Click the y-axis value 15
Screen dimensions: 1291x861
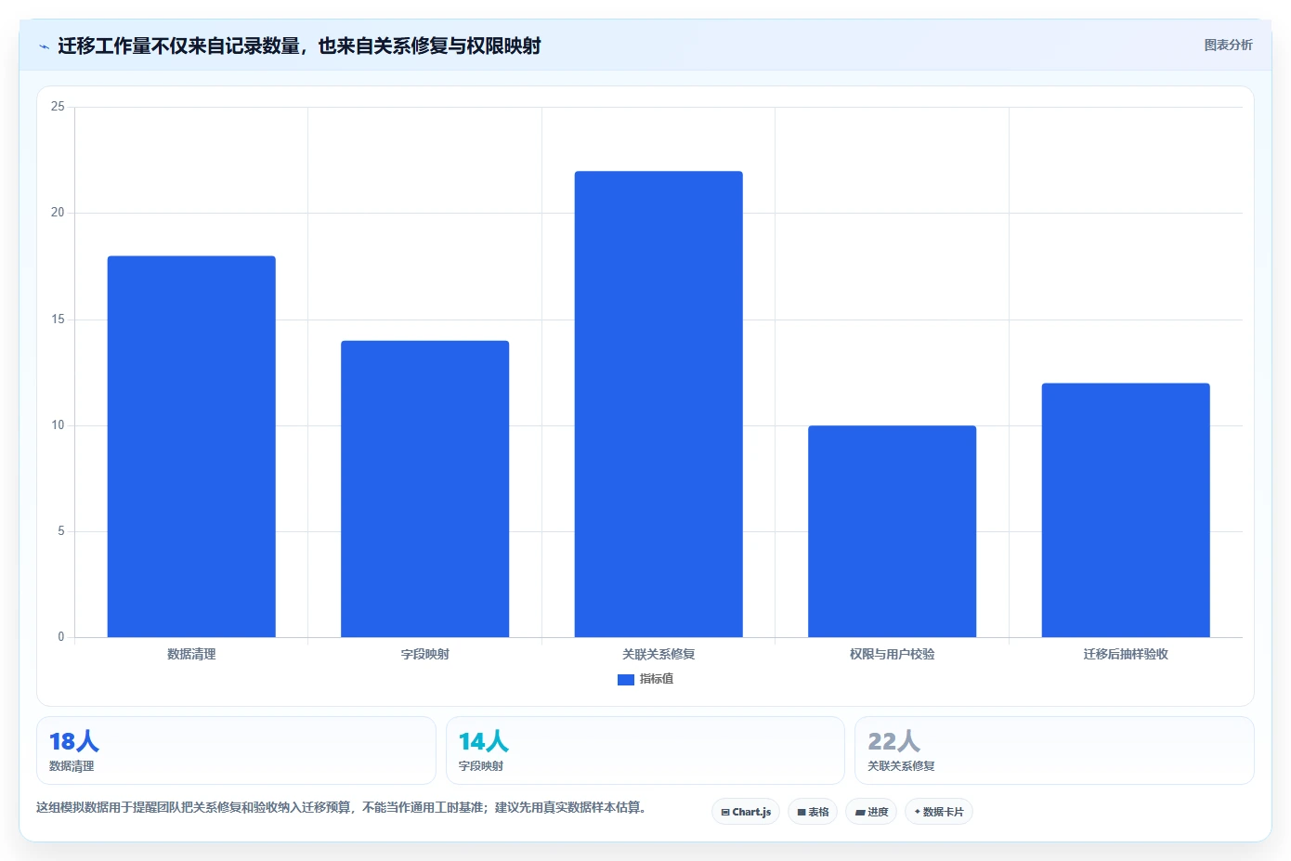tap(58, 320)
